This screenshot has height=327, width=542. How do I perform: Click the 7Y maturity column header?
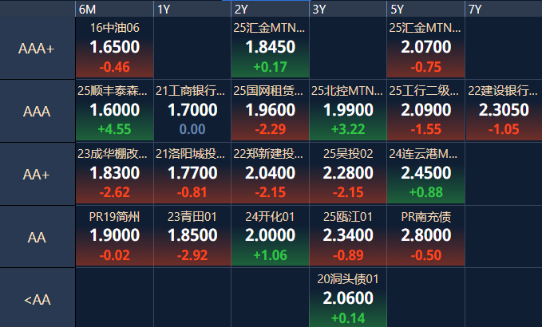coord(504,9)
